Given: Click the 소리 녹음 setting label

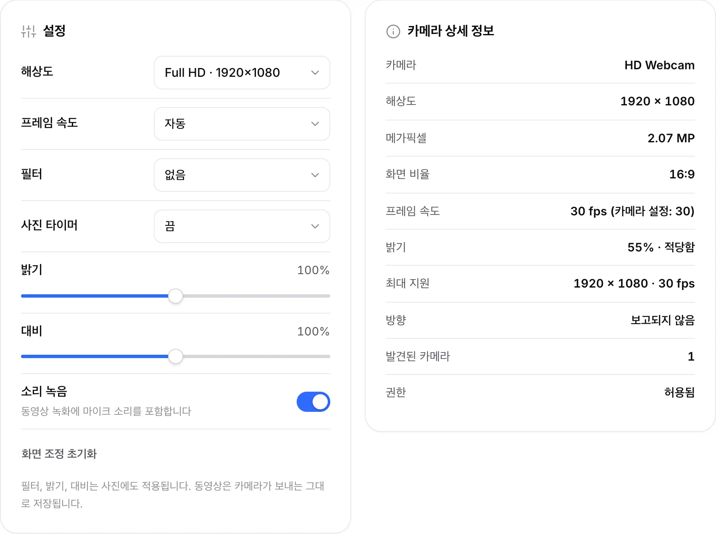Looking at the screenshot, I should (x=44, y=392).
